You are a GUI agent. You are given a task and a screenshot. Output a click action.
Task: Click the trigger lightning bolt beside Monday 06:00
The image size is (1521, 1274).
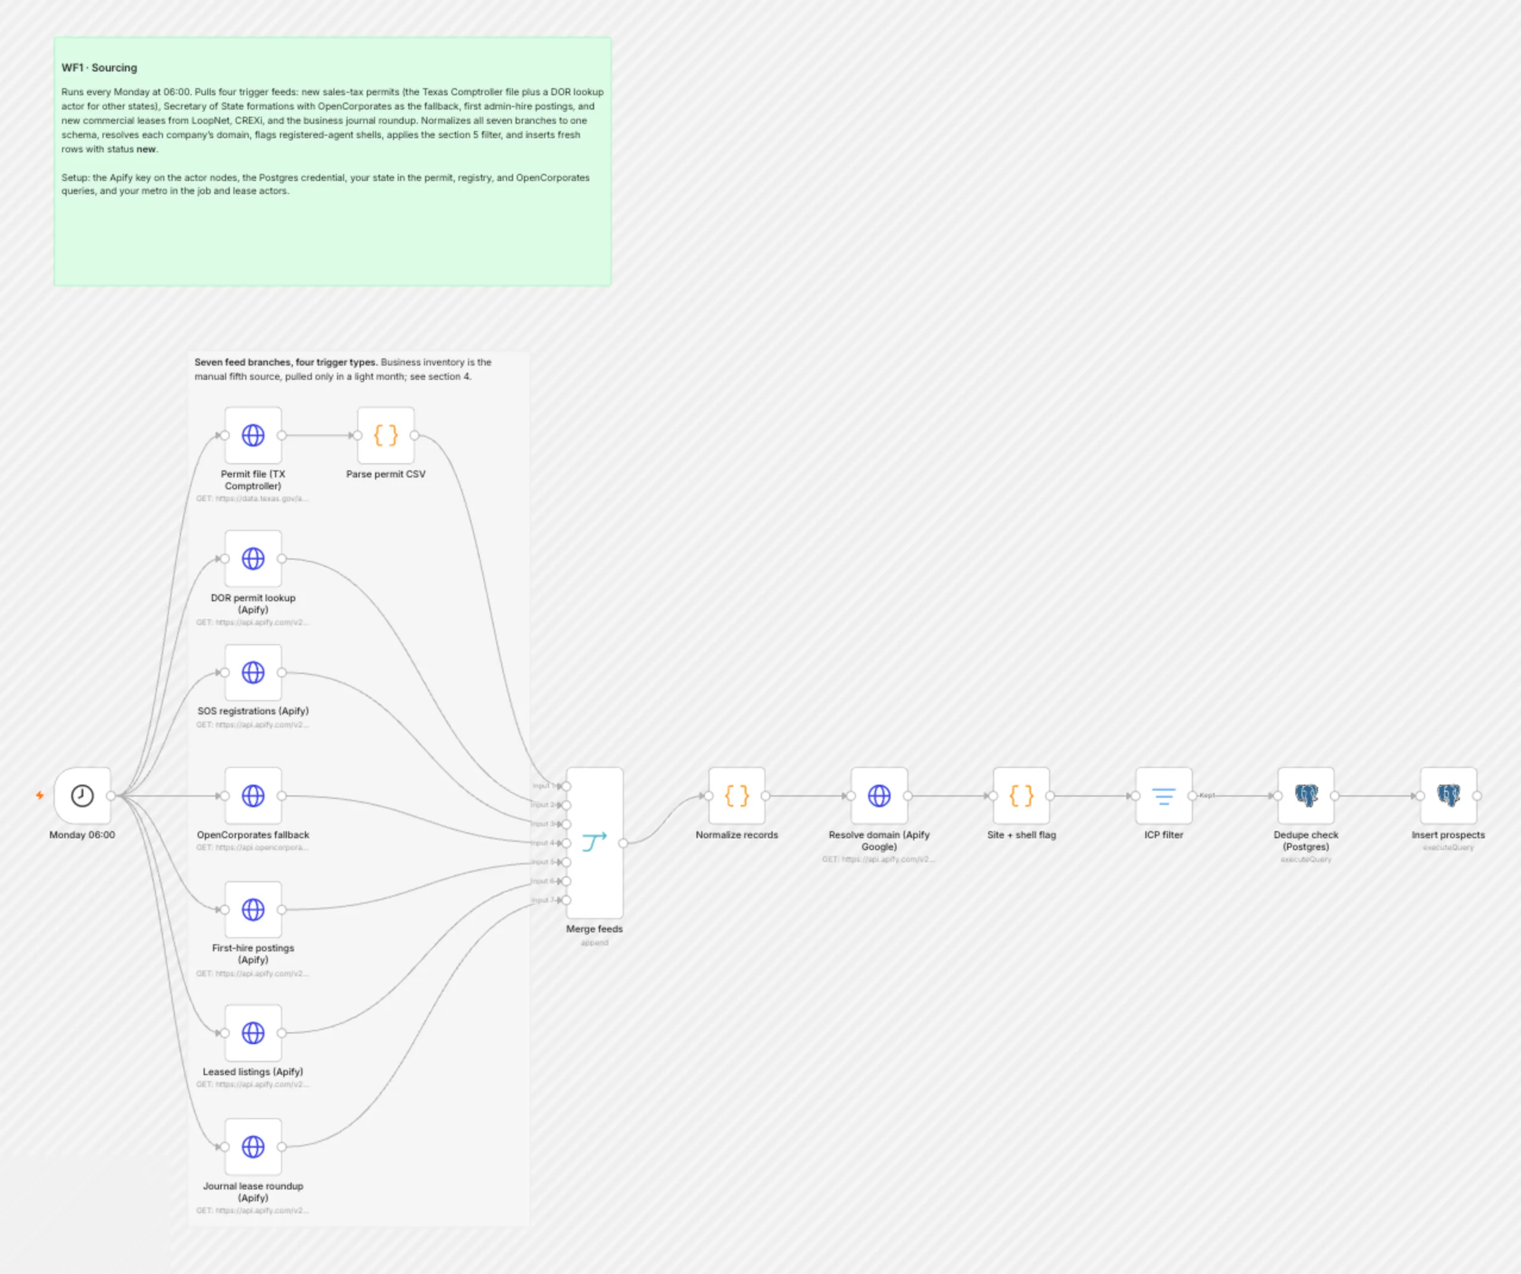[40, 795]
